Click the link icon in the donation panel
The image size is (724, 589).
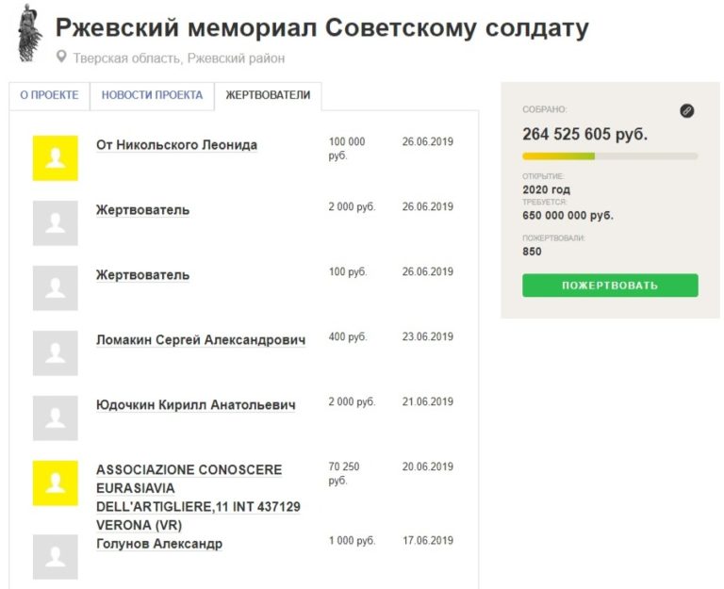[686, 111]
